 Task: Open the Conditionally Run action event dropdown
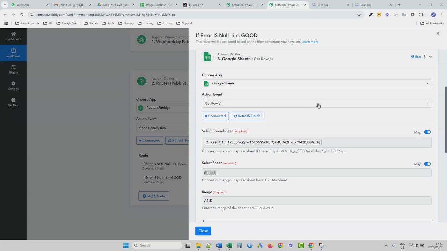(162, 128)
